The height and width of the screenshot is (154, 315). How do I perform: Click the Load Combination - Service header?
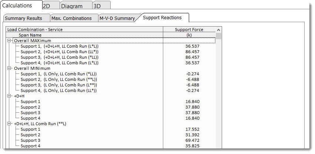point(35,30)
